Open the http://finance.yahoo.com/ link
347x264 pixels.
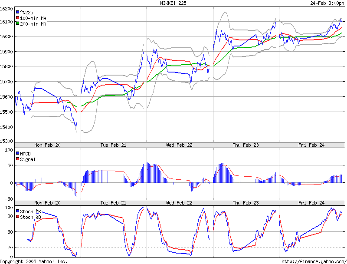314,261
